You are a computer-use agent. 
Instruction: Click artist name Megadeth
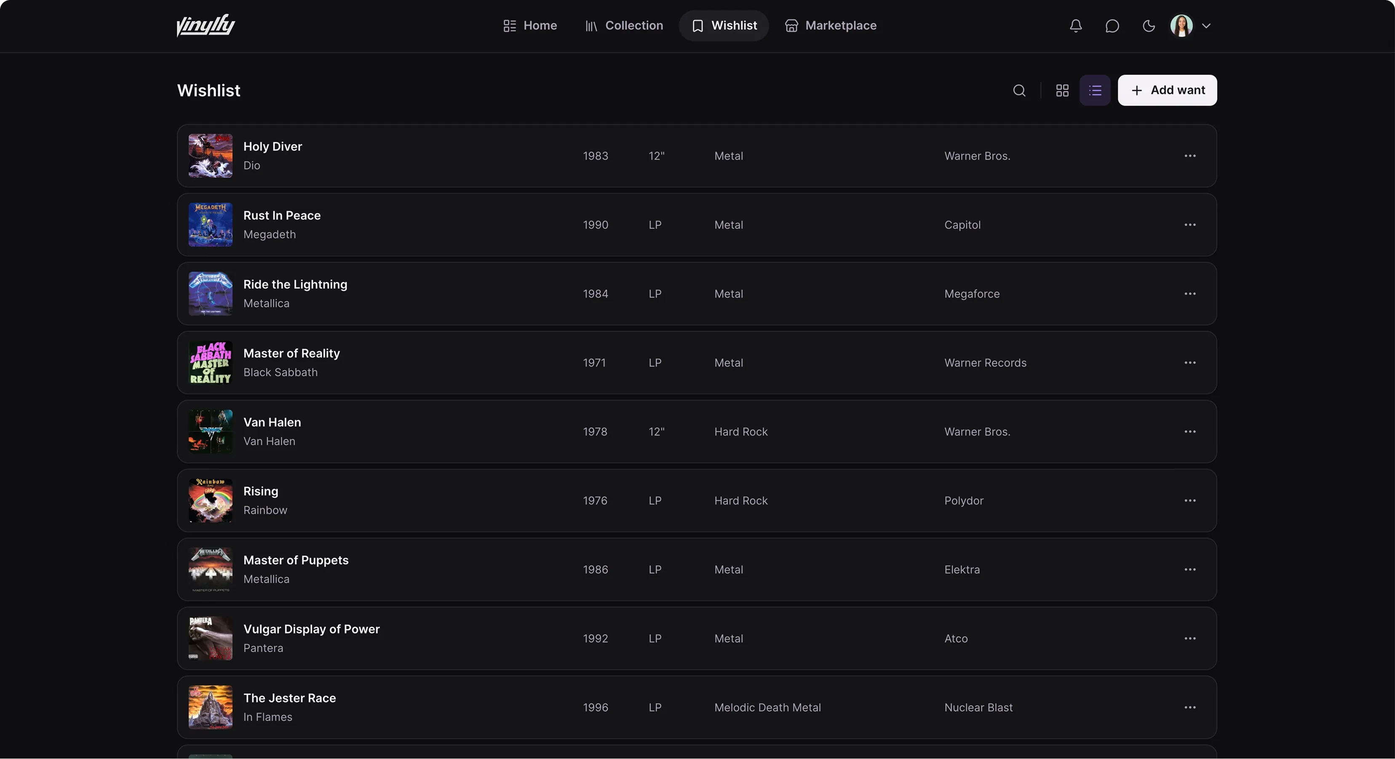point(269,234)
